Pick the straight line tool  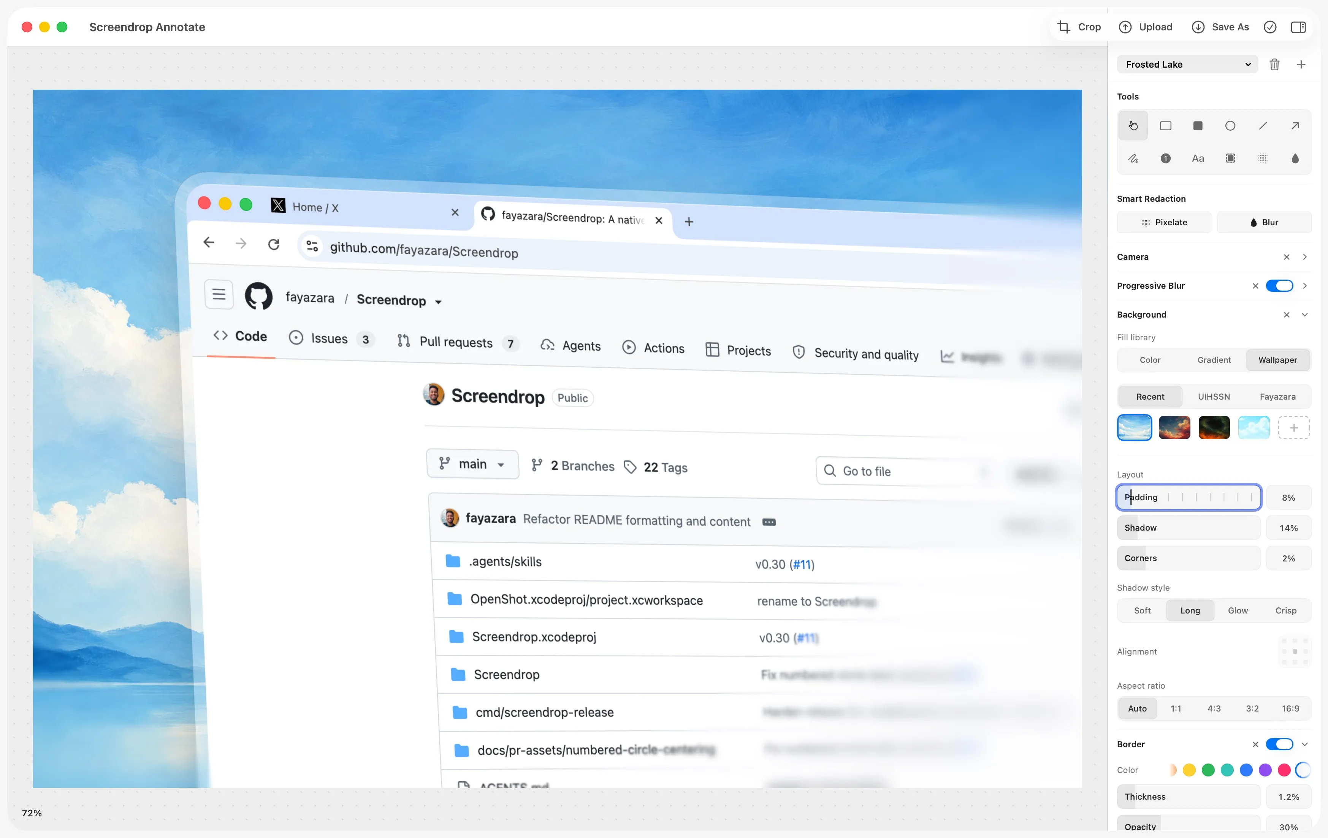[x=1262, y=126]
